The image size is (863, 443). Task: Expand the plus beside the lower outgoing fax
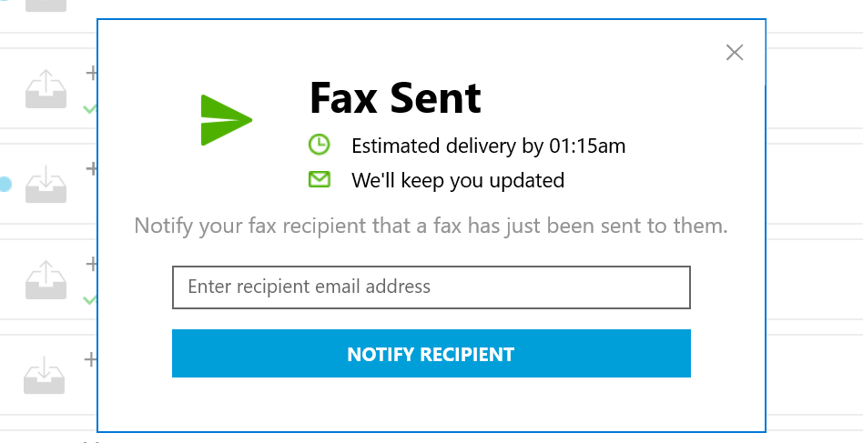point(91,264)
